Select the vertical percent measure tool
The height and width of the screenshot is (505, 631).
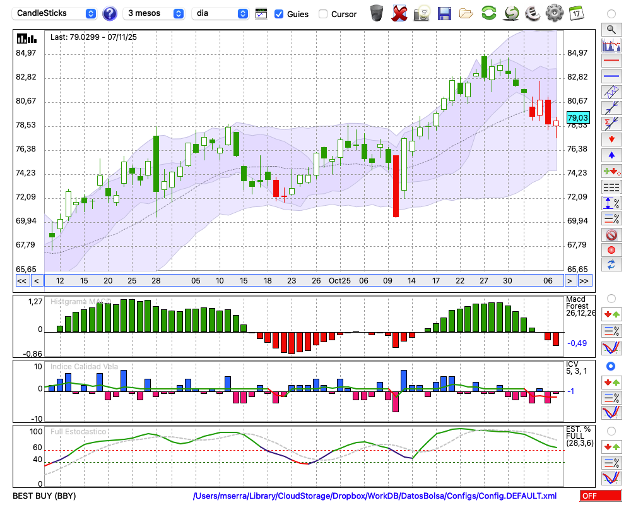(x=611, y=203)
